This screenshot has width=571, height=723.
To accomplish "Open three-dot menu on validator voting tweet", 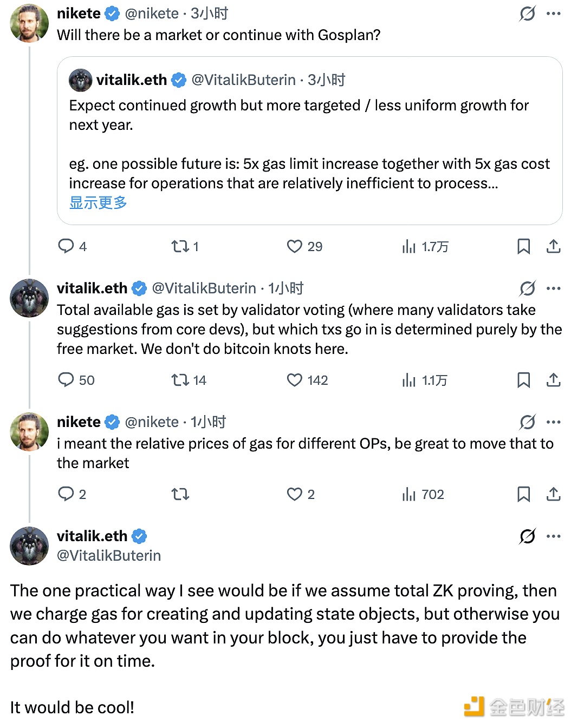I will 554,288.
